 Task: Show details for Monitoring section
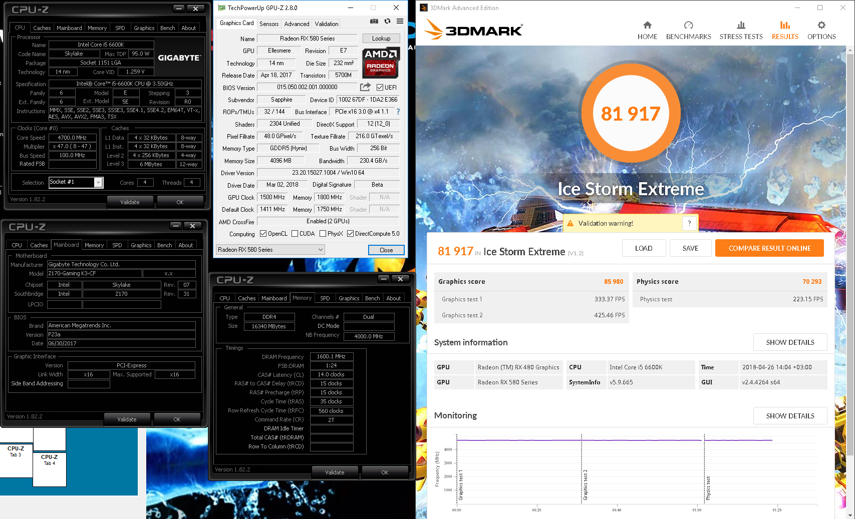(x=790, y=416)
